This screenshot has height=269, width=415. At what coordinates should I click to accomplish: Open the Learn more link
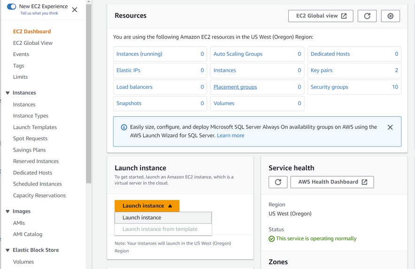pyautogui.click(x=231, y=135)
